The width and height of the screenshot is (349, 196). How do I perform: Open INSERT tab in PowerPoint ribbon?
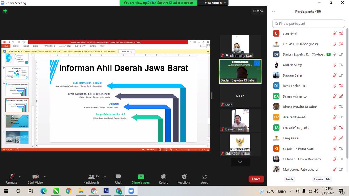[x=26, y=46]
